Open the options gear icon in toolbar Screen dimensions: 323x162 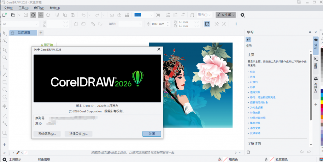click(243, 15)
